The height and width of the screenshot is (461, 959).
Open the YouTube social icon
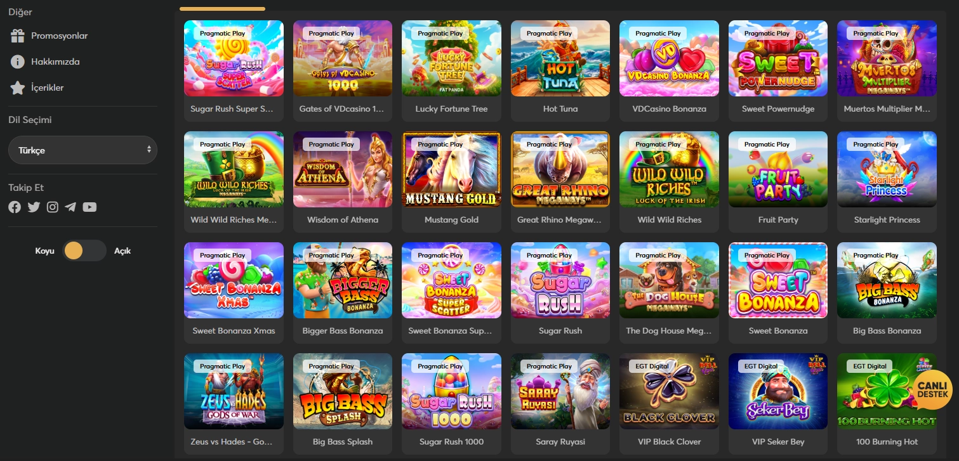tap(89, 207)
